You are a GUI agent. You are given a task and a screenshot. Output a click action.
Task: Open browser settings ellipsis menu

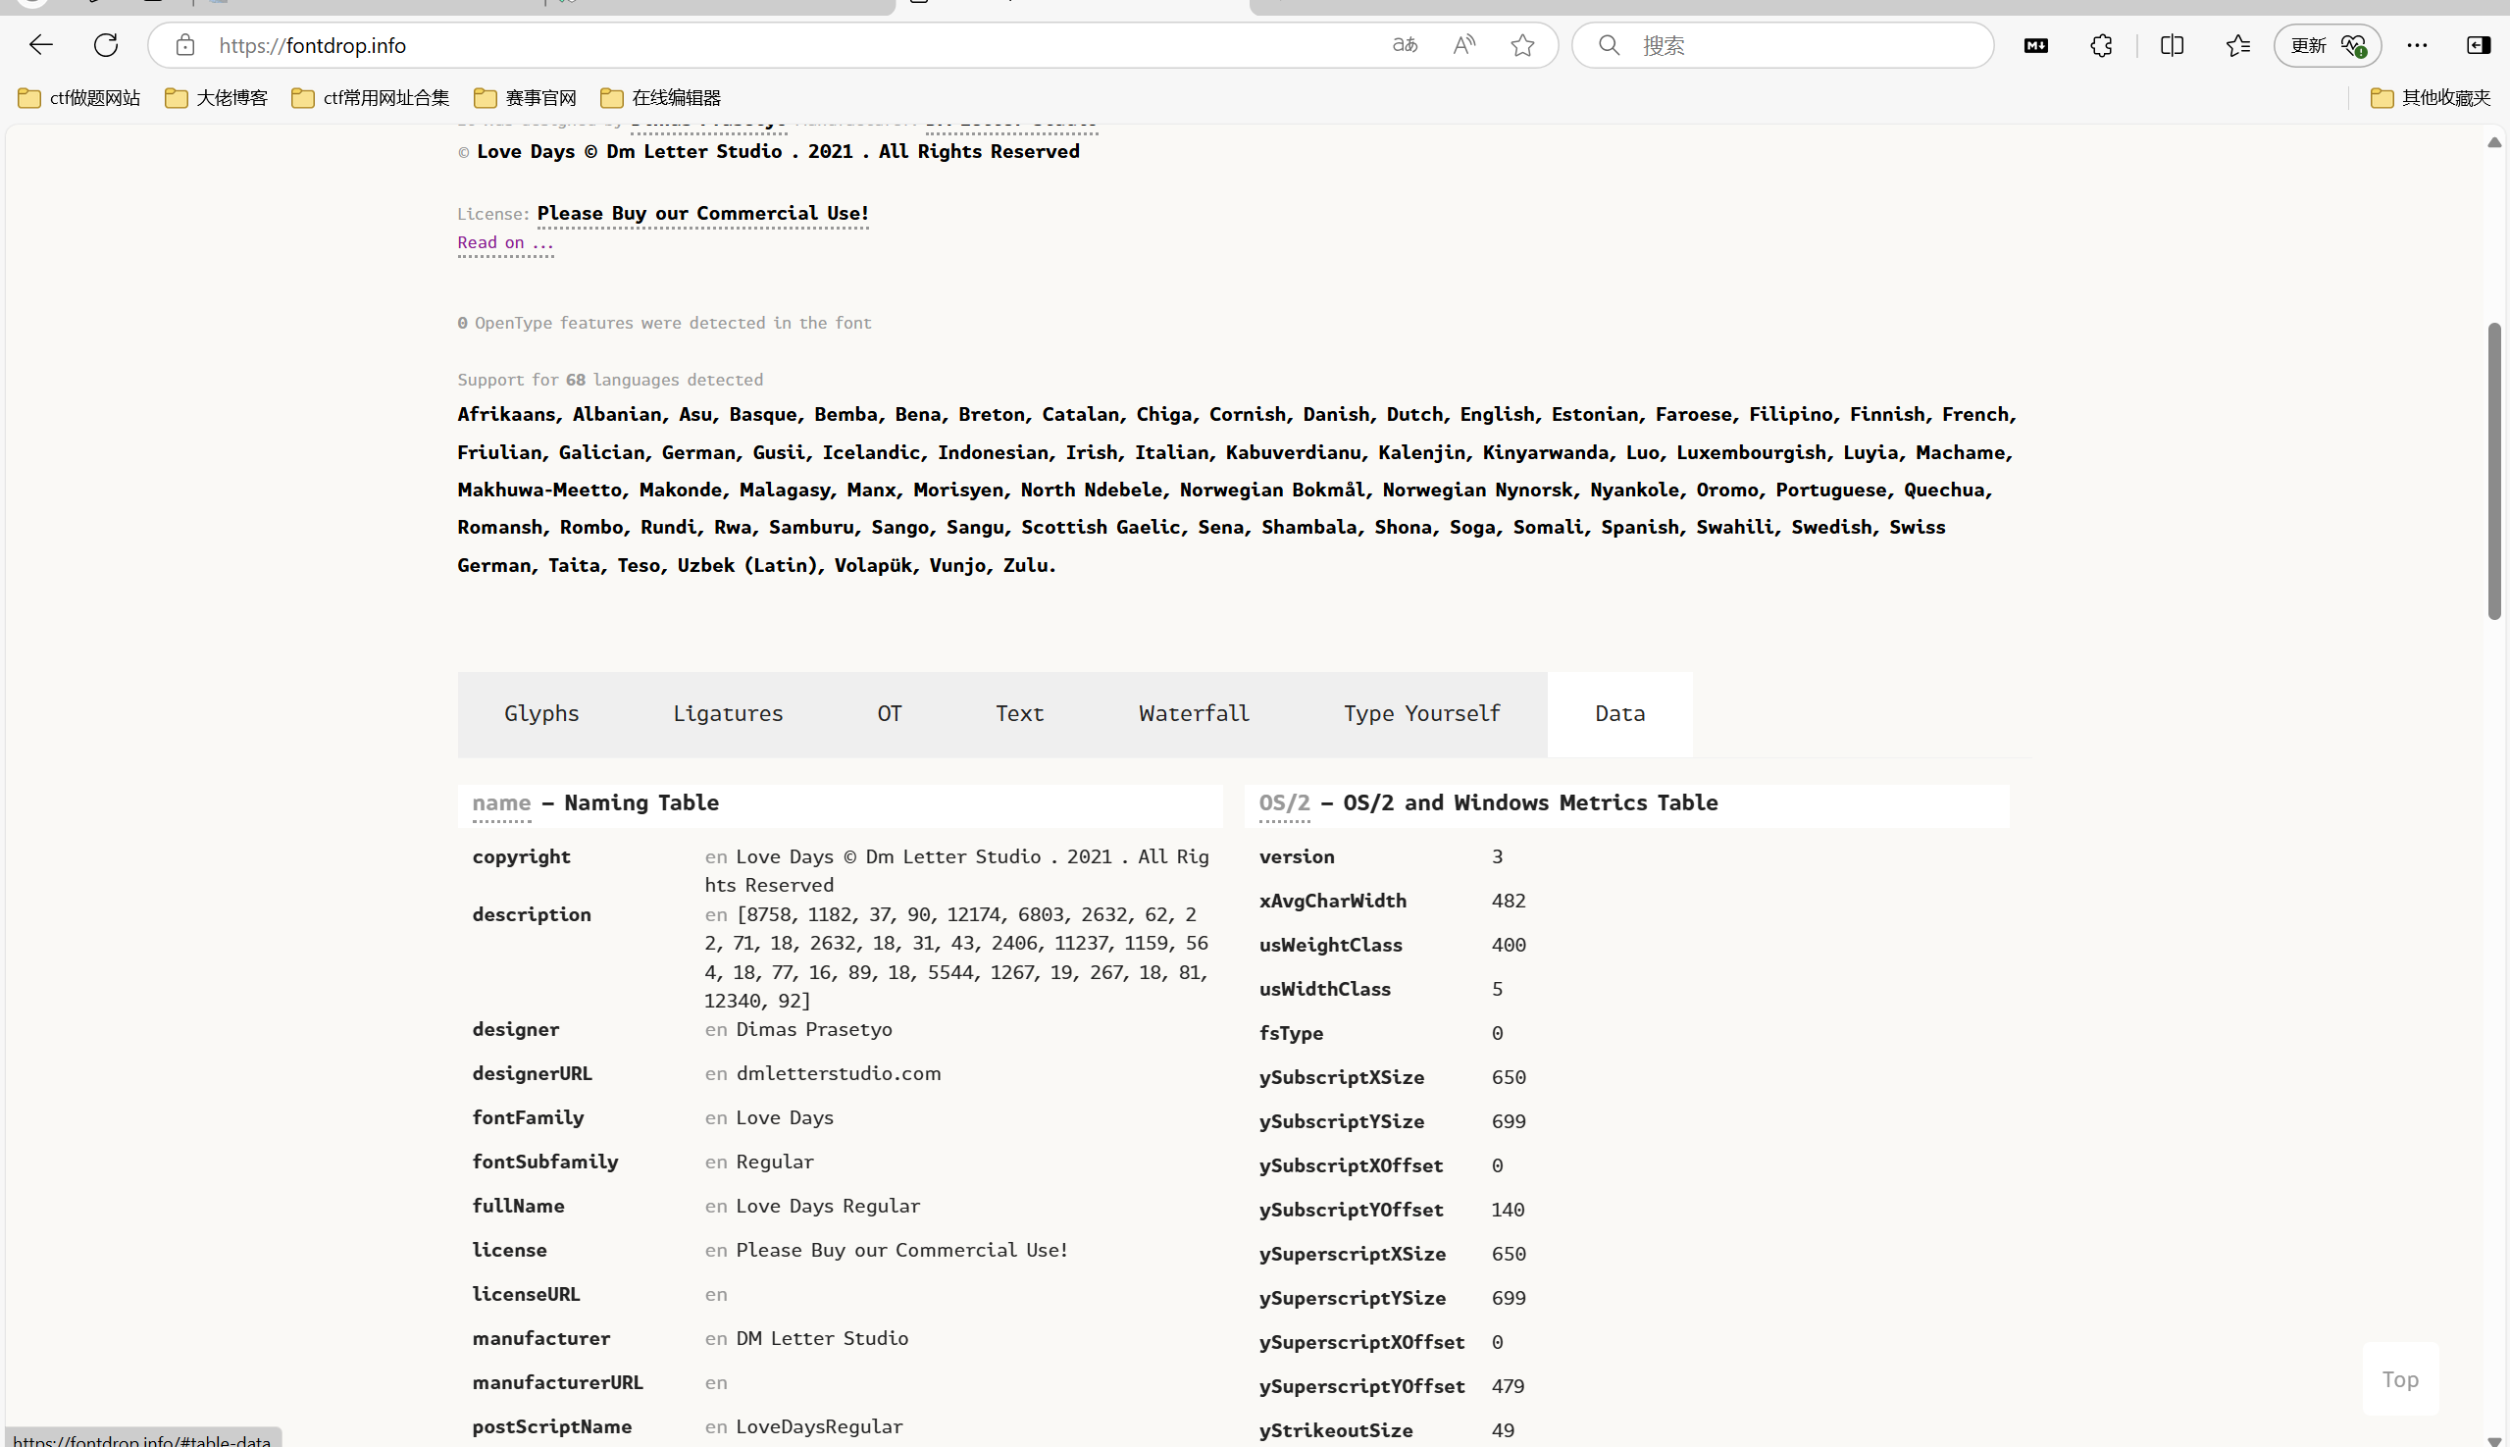(x=2417, y=45)
